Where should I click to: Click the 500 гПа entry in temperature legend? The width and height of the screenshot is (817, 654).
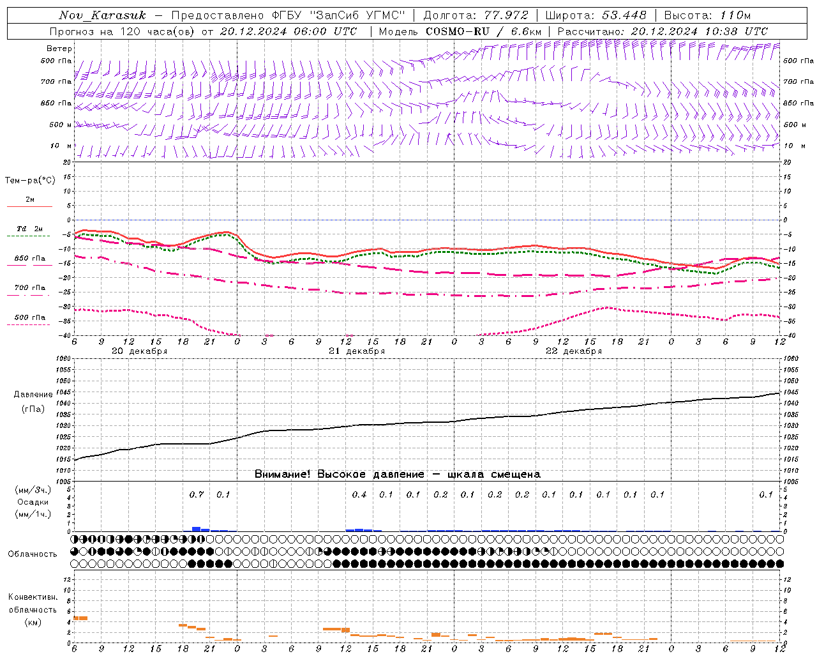30,317
